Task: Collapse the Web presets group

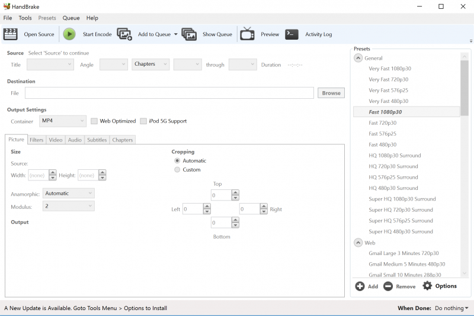Action: pyautogui.click(x=358, y=243)
